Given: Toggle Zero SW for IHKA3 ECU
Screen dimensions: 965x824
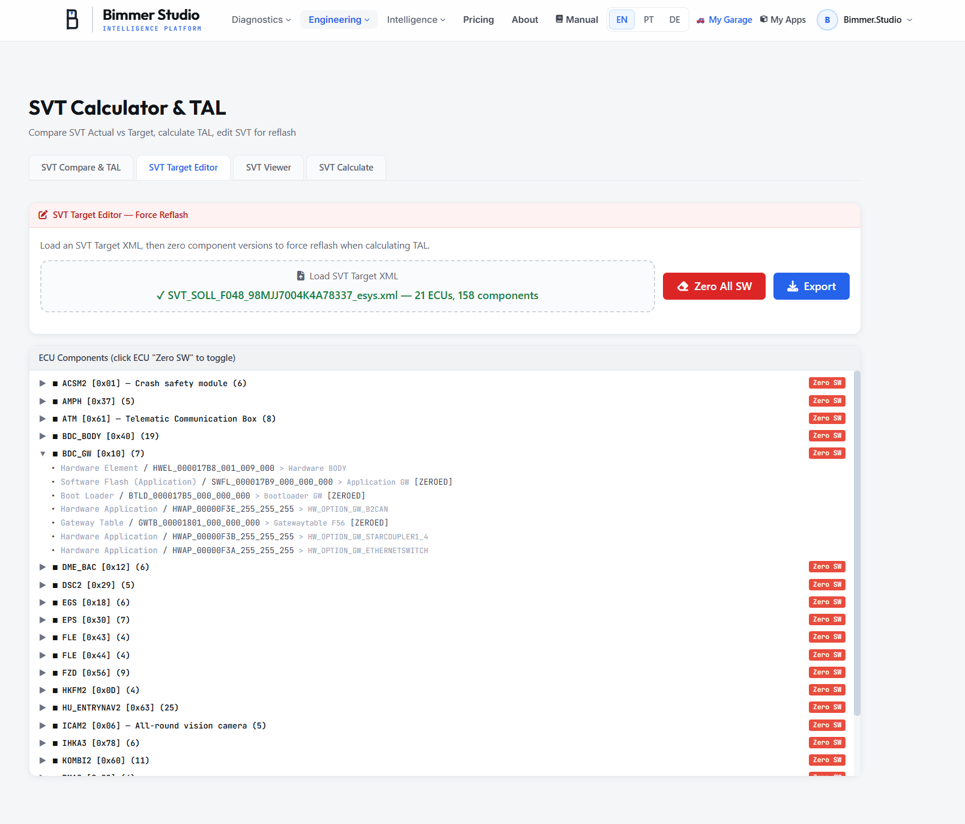Looking at the screenshot, I should pyautogui.click(x=827, y=742).
